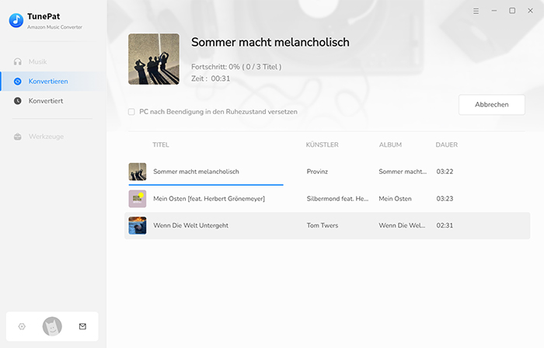Select the Konvertieren tab in sidebar
Image resolution: width=544 pixels, height=348 pixels.
(53, 82)
